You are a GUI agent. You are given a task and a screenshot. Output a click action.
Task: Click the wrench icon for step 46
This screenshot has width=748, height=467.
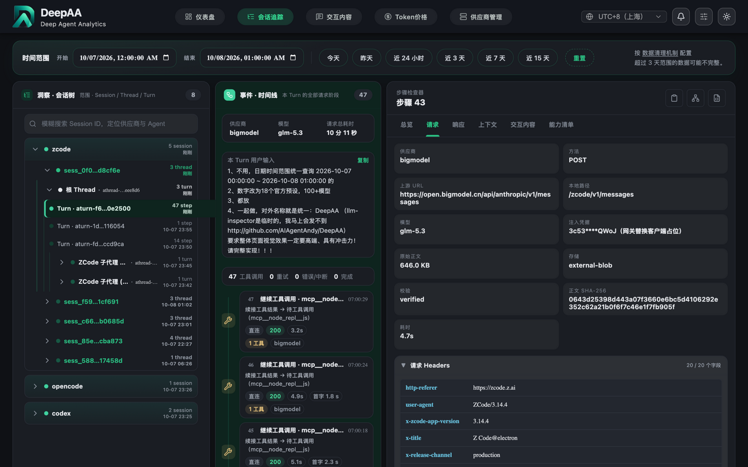pyautogui.click(x=228, y=386)
